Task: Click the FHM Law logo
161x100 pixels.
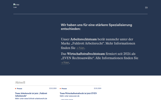Action: [16, 6]
